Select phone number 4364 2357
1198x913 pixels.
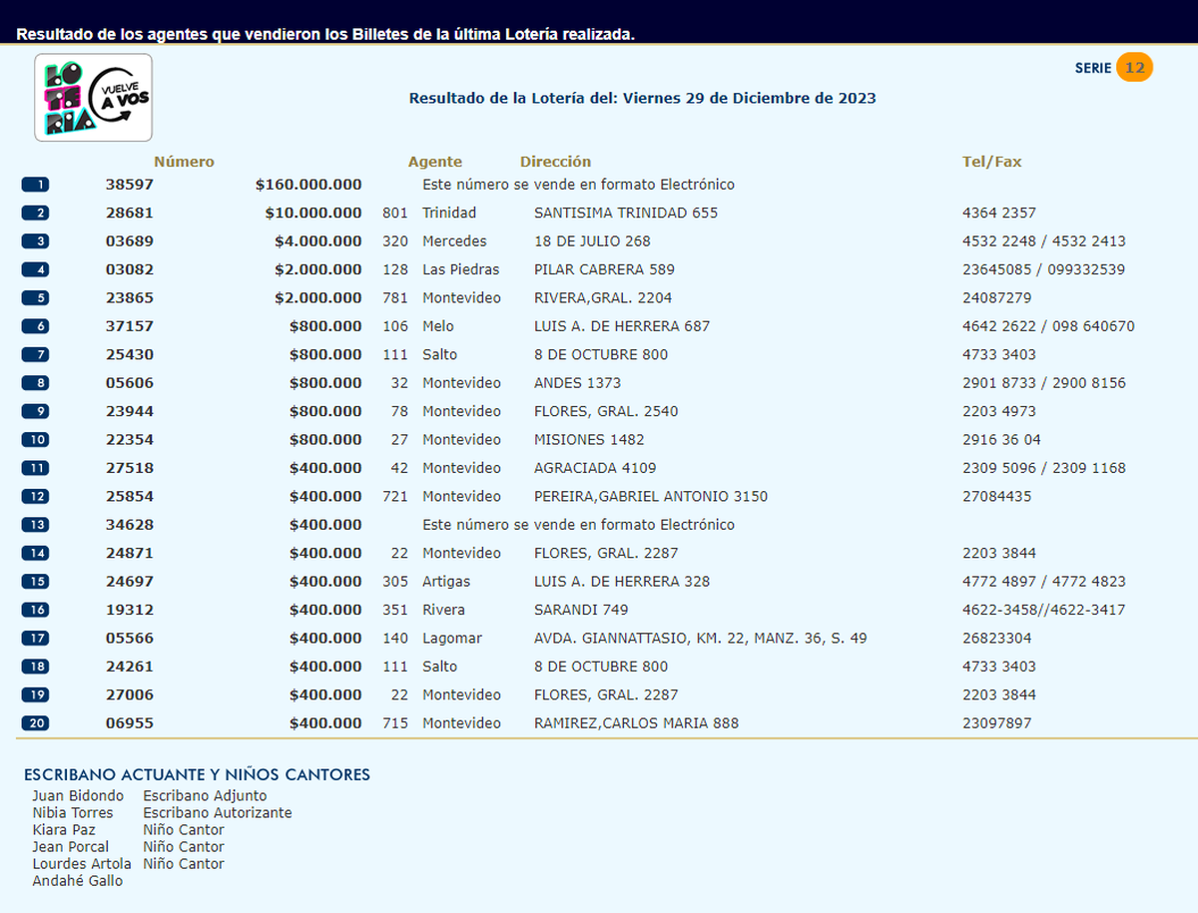tap(998, 213)
